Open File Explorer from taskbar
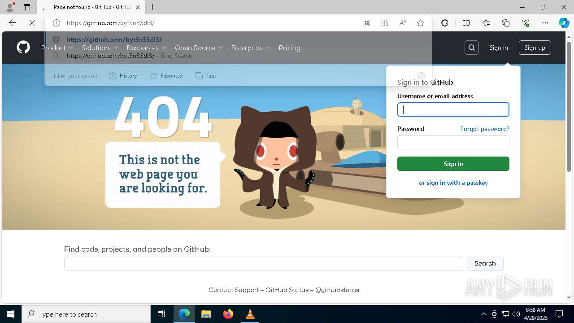Screen dimensions: 574x323 pos(206,314)
